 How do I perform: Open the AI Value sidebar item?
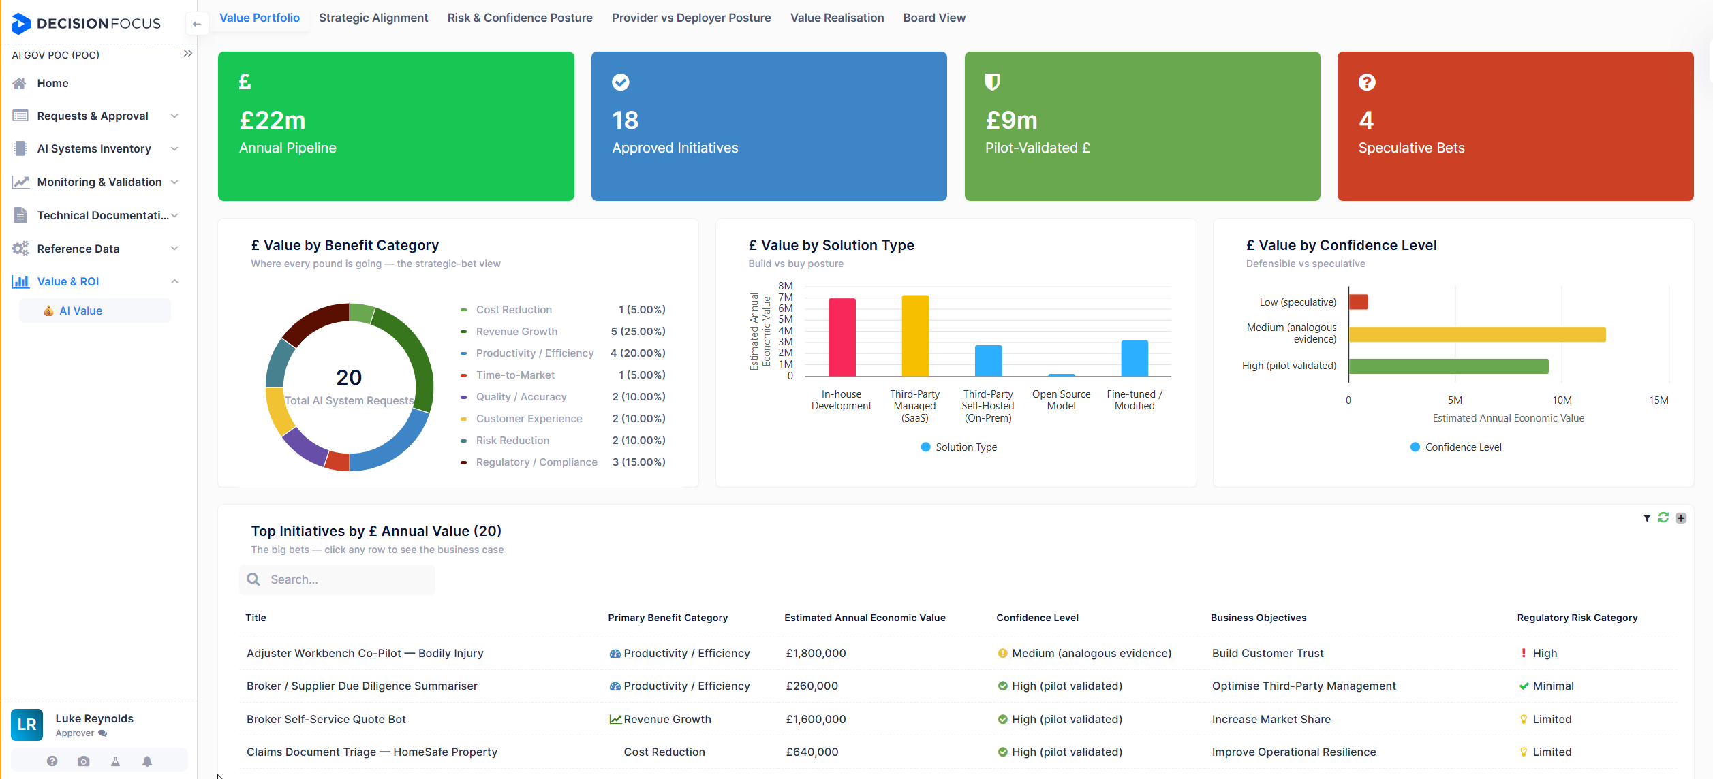(95, 311)
